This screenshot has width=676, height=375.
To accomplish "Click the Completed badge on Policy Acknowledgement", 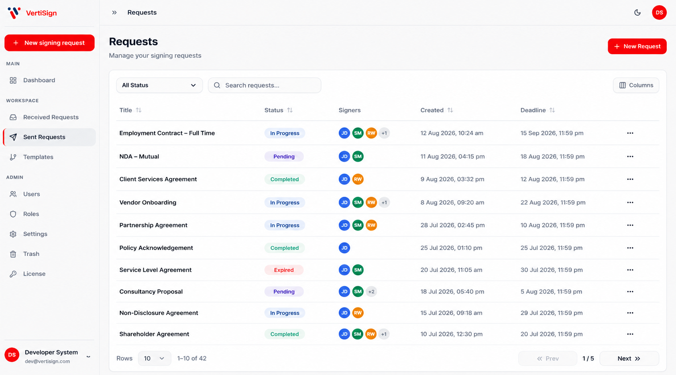I will [284, 248].
